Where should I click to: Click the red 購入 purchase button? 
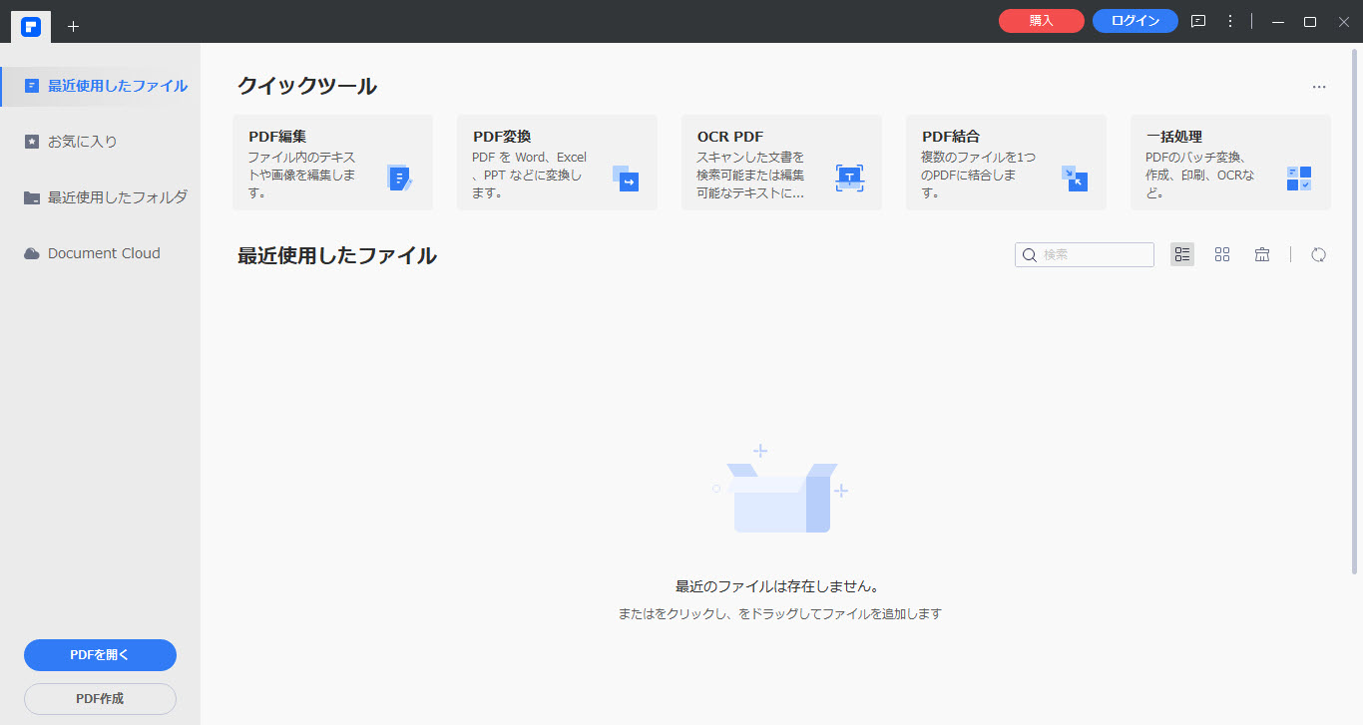point(1041,21)
